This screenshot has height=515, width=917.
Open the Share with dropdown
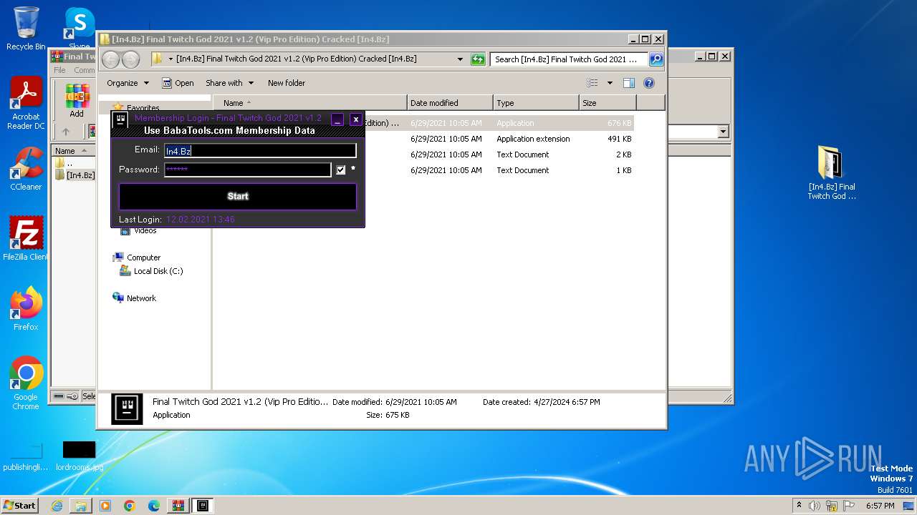click(229, 83)
